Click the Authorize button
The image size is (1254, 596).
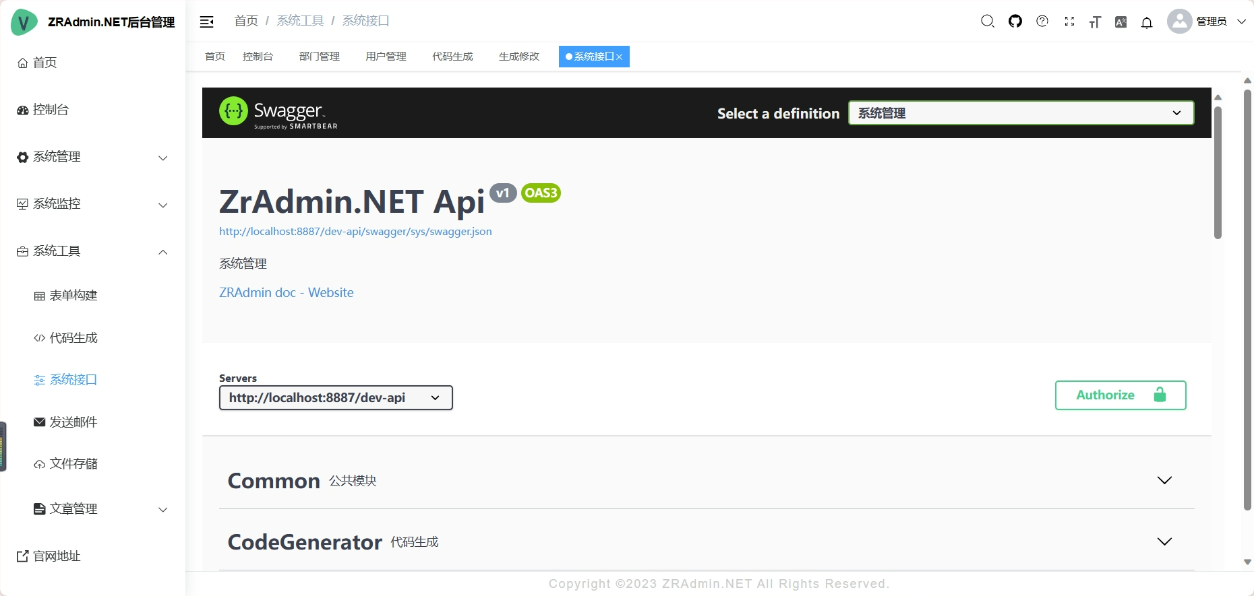[1120, 395]
